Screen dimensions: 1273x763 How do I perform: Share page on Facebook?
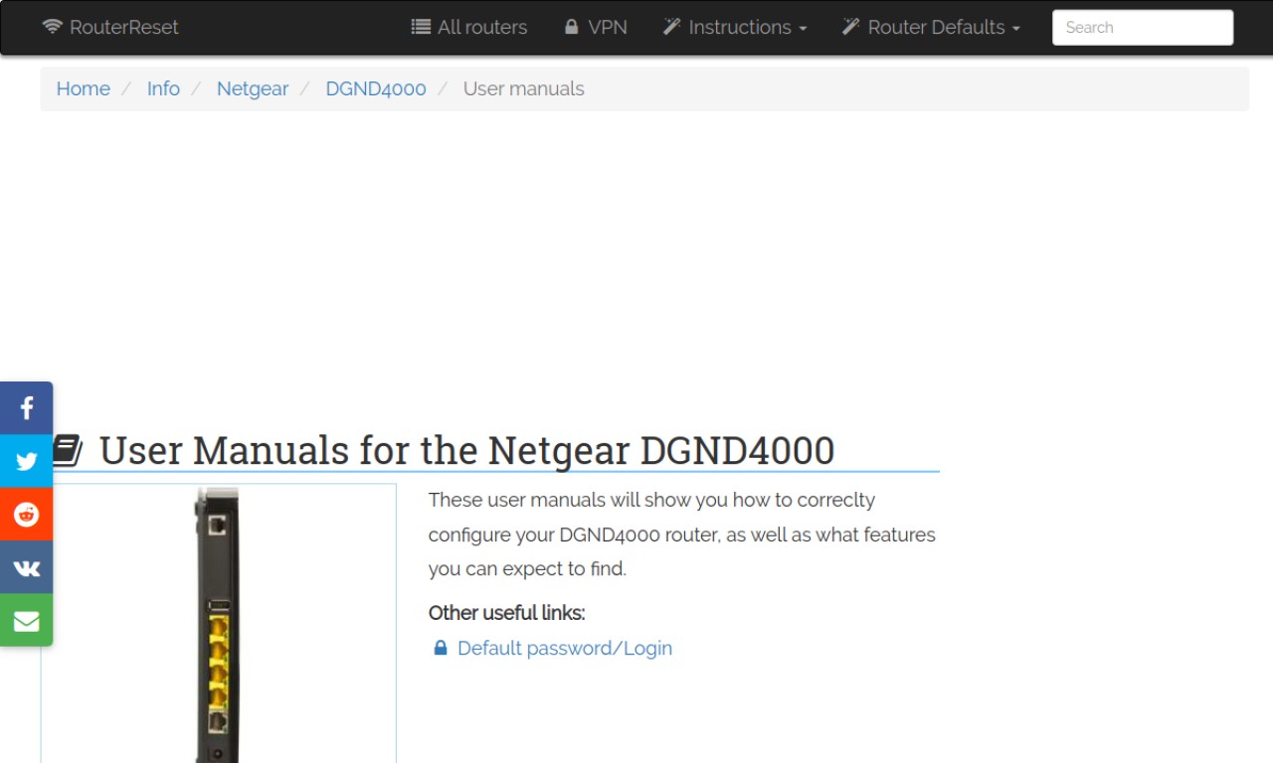click(27, 408)
